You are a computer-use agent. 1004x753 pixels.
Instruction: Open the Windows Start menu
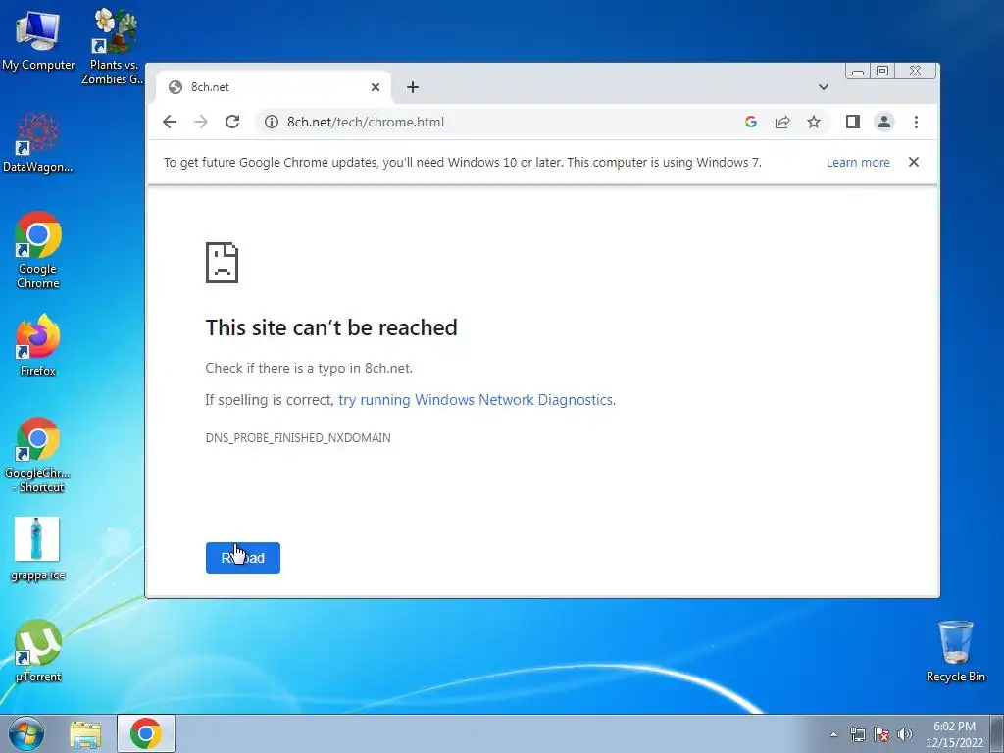pos(25,733)
